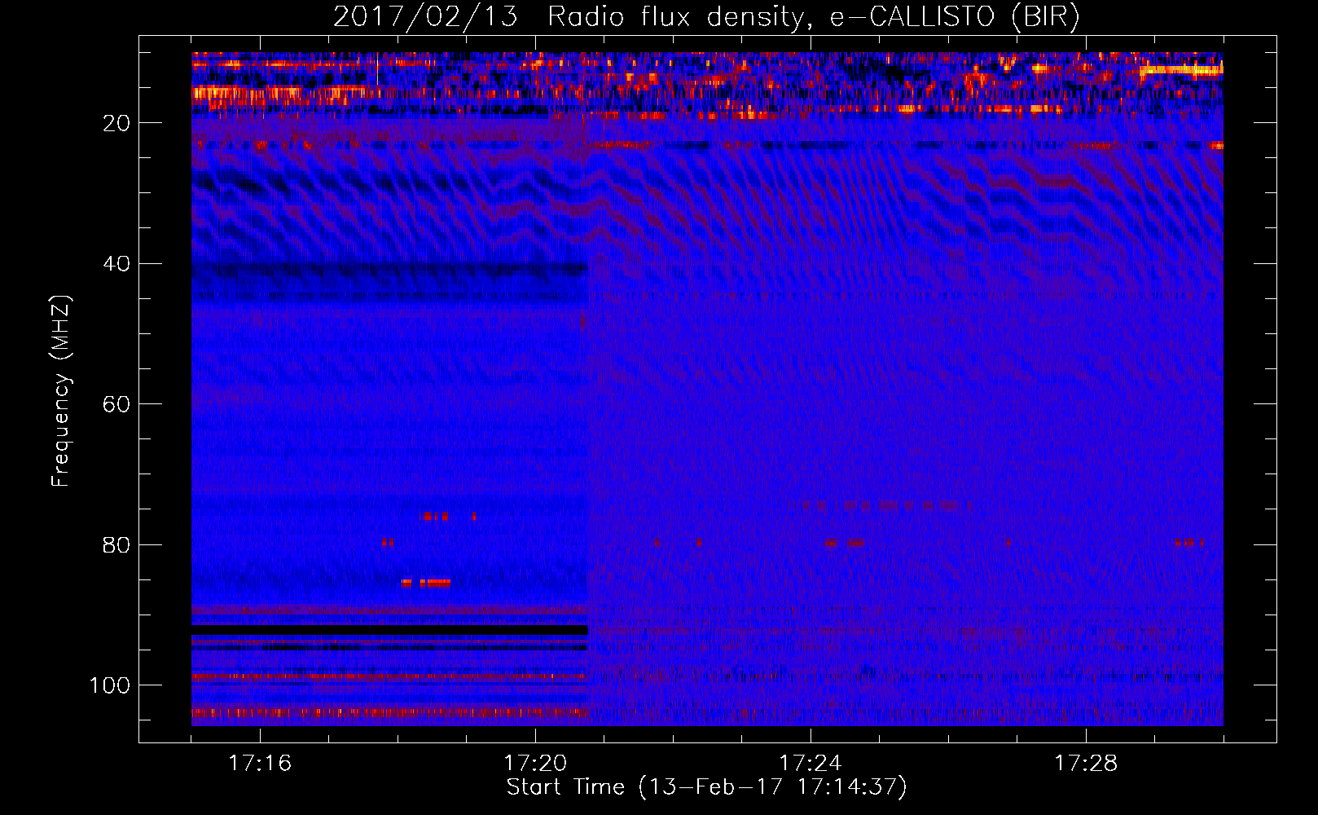Viewport: 1318px width, 815px height.
Task: Click the 80 frequency tick label
Action: [x=116, y=544]
